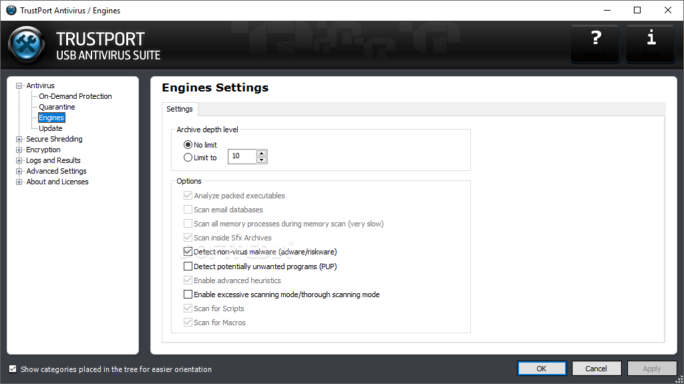Expand the About and Licenses node
Screen dimensions: 684x384
(19, 182)
